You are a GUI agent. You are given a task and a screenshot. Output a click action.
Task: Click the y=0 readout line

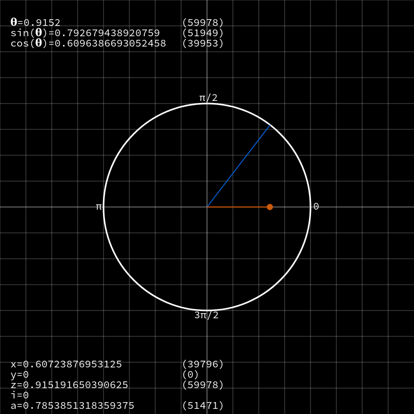point(20,375)
